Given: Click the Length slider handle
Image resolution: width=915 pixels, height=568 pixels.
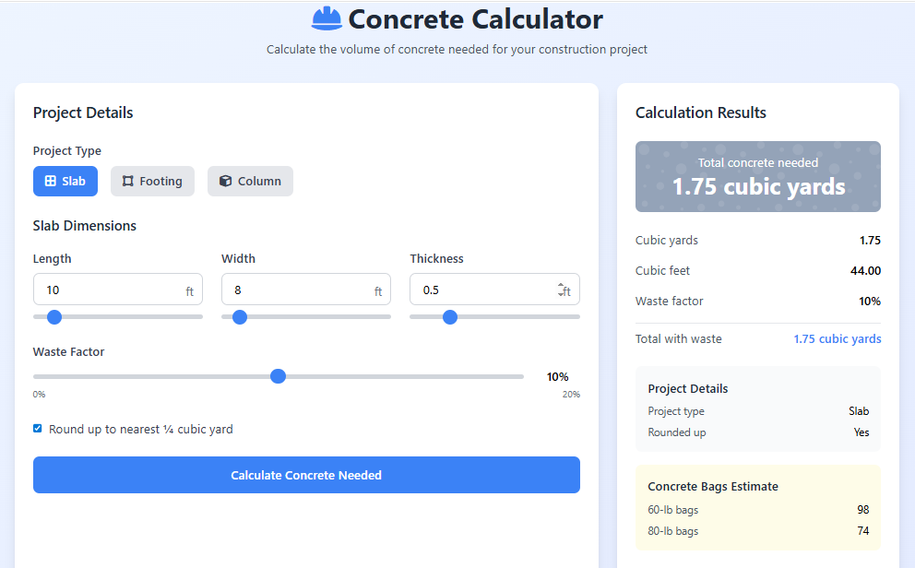Looking at the screenshot, I should (x=54, y=317).
